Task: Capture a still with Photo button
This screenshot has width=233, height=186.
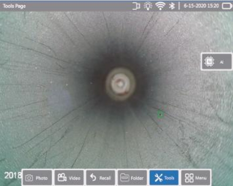Action: [x=37, y=178]
